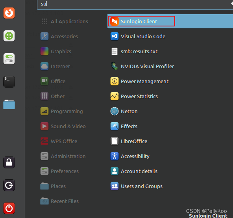Click the Sunlogin Client app icon
Viewport: 233px width, 218px height.
click(x=115, y=21)
